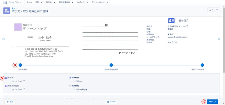Viewport: 225px width, 105px height.
Task: Click the 取引先 account icon in the summary
Action: coord(6,78)
